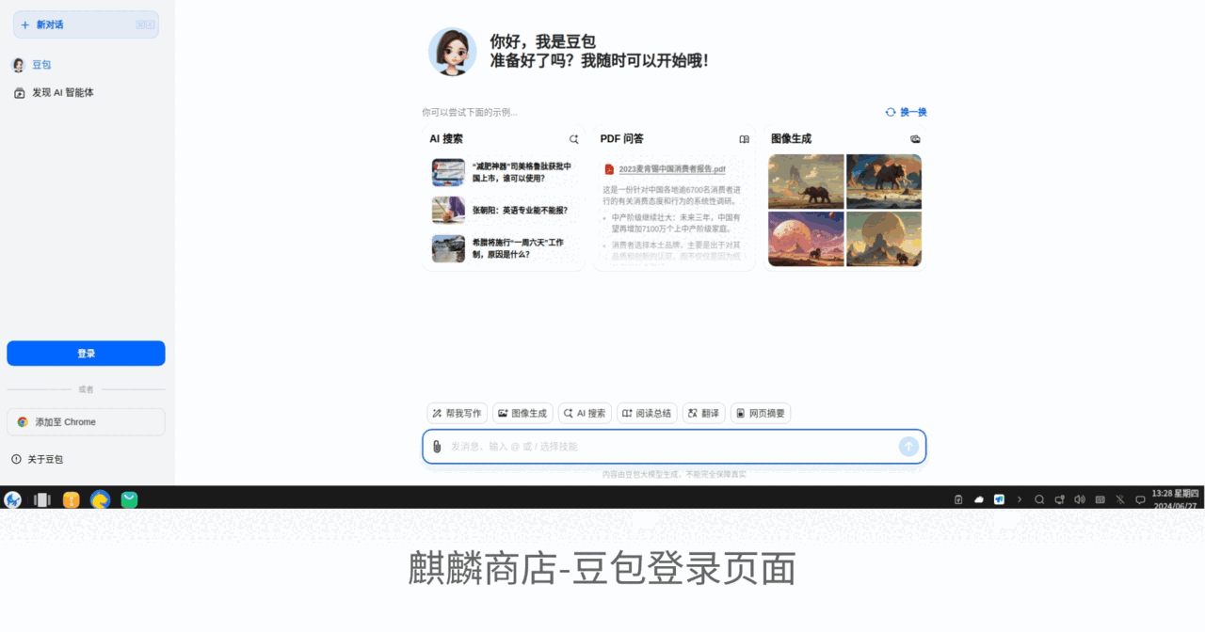This screenshot has height=632, width=1205.
Task: Click 换一换 to refresh the examples
Action: coord(906,112)
